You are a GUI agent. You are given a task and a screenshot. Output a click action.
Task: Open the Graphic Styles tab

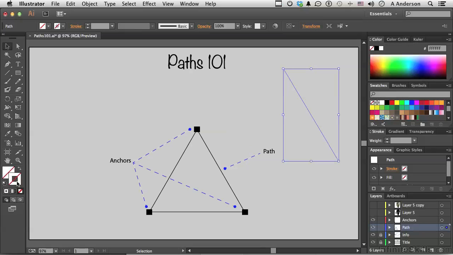coord(409,150)
